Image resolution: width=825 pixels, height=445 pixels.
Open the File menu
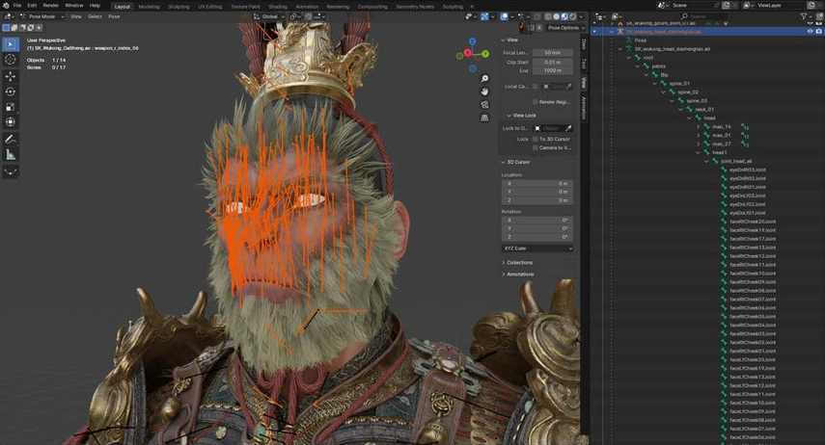17,5
